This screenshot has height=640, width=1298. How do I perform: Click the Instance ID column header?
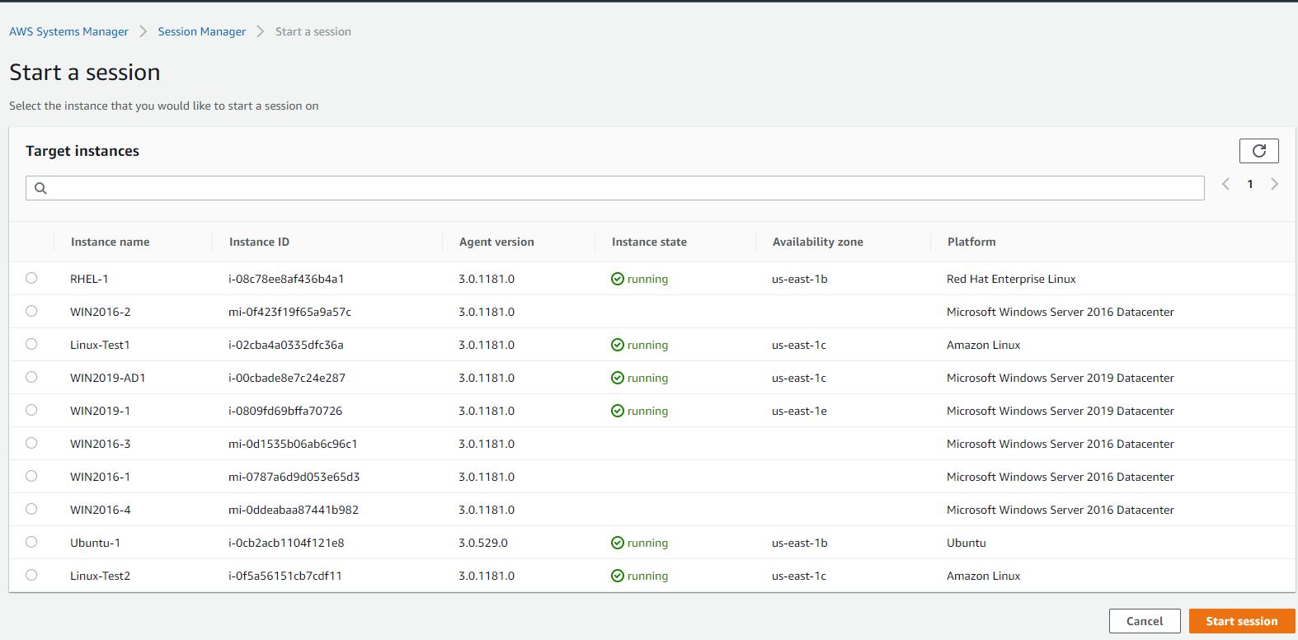tap(259, 242)
